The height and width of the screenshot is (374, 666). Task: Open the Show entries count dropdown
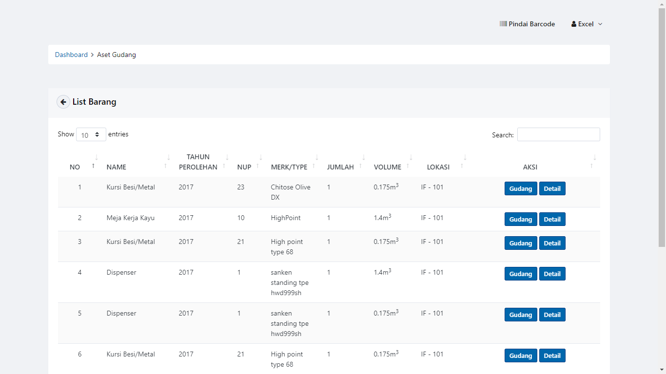[x=91, y=134]
